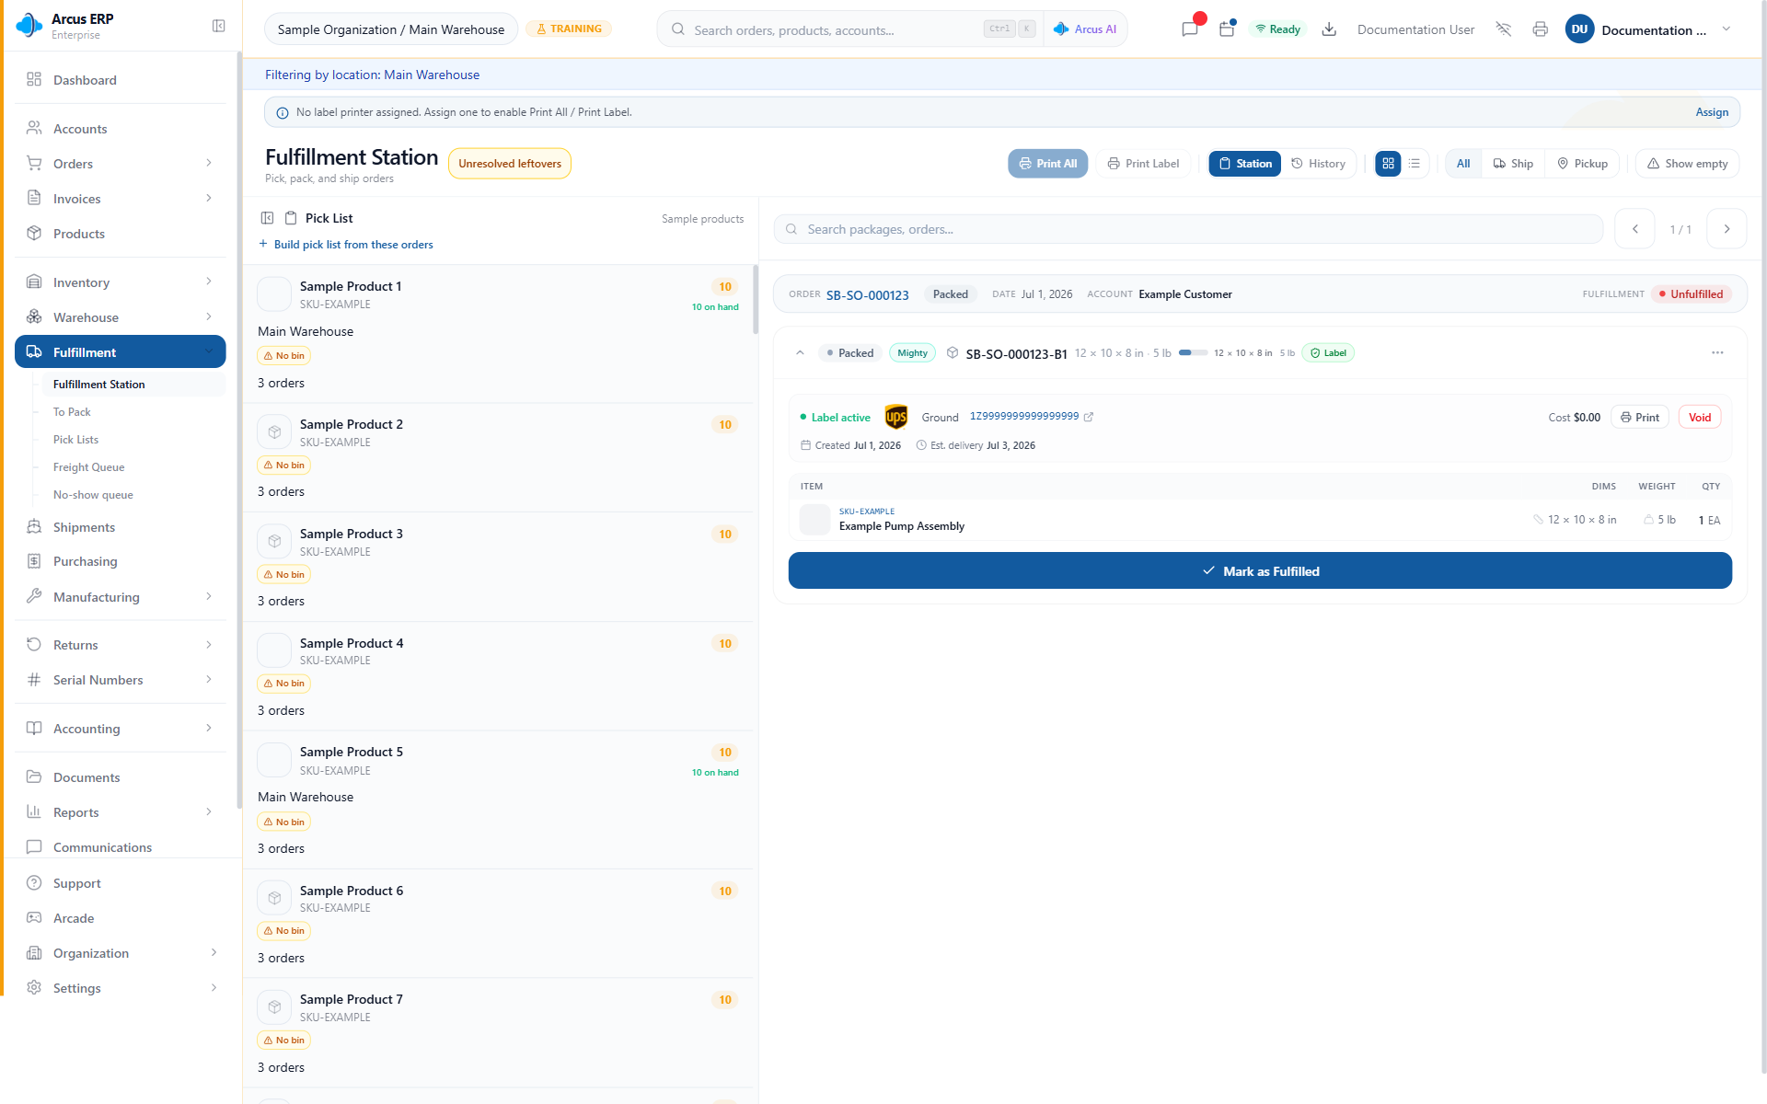The image size is (1767, 1104).
Task: Click the global search field
Action: pos(837,29)
